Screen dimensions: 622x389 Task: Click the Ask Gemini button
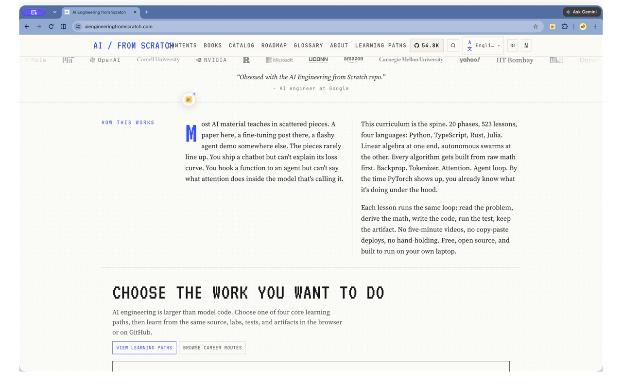[582, 12]
